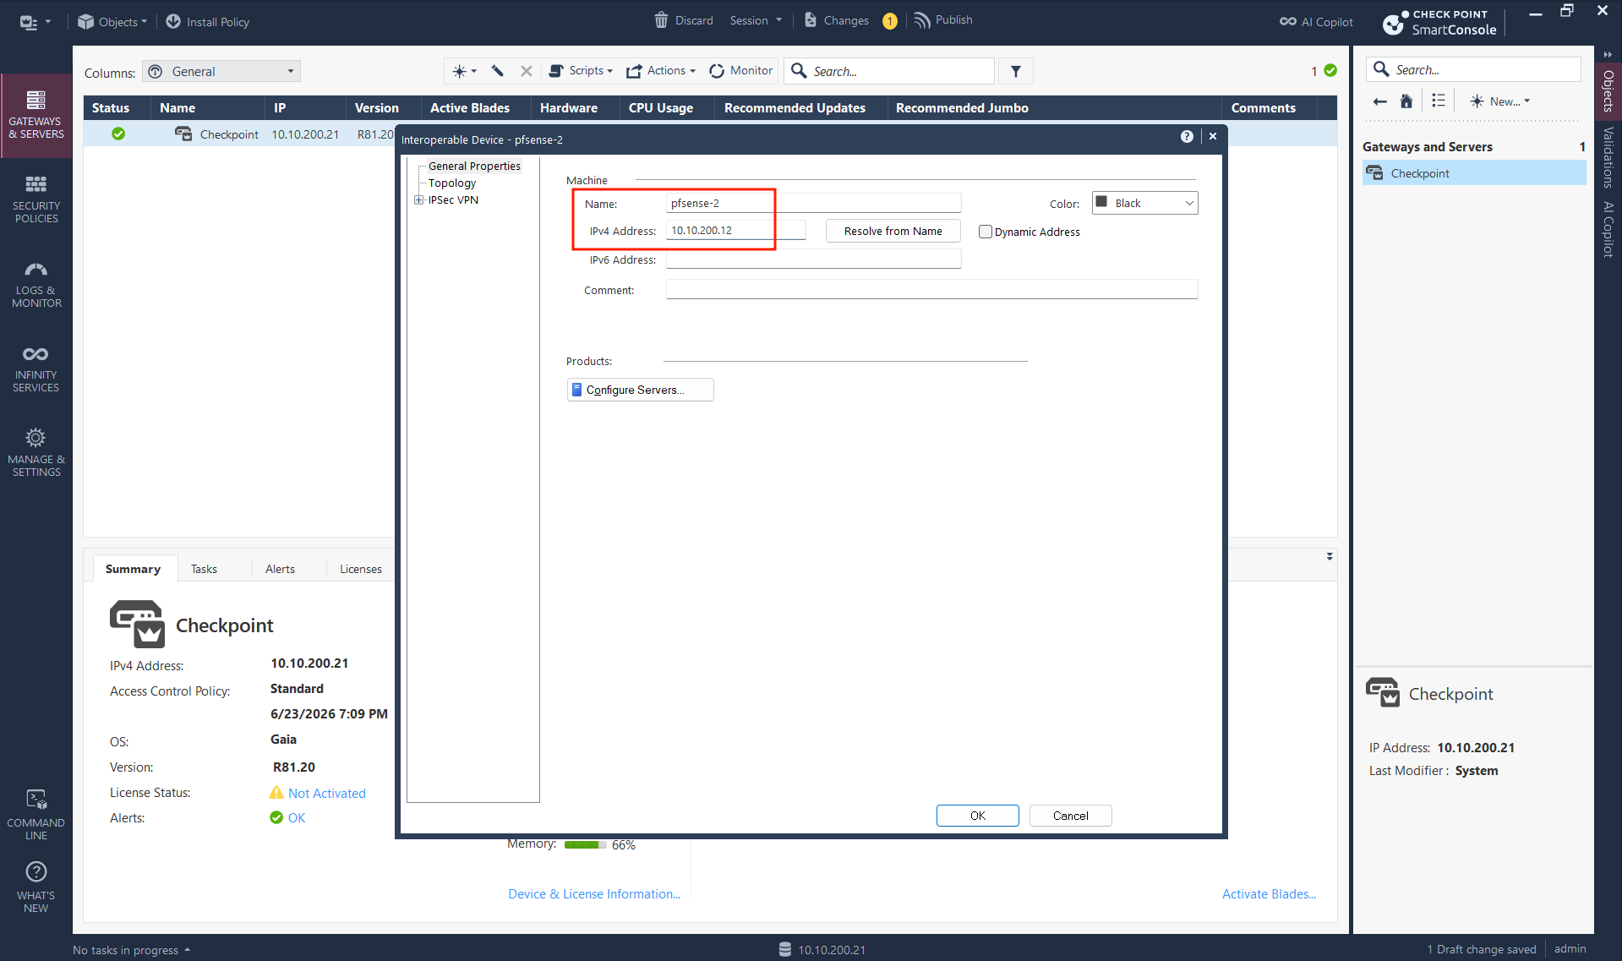1622x961 pixels.
Task: Click the delete X icon in toolbar
Action: [527, 71]
